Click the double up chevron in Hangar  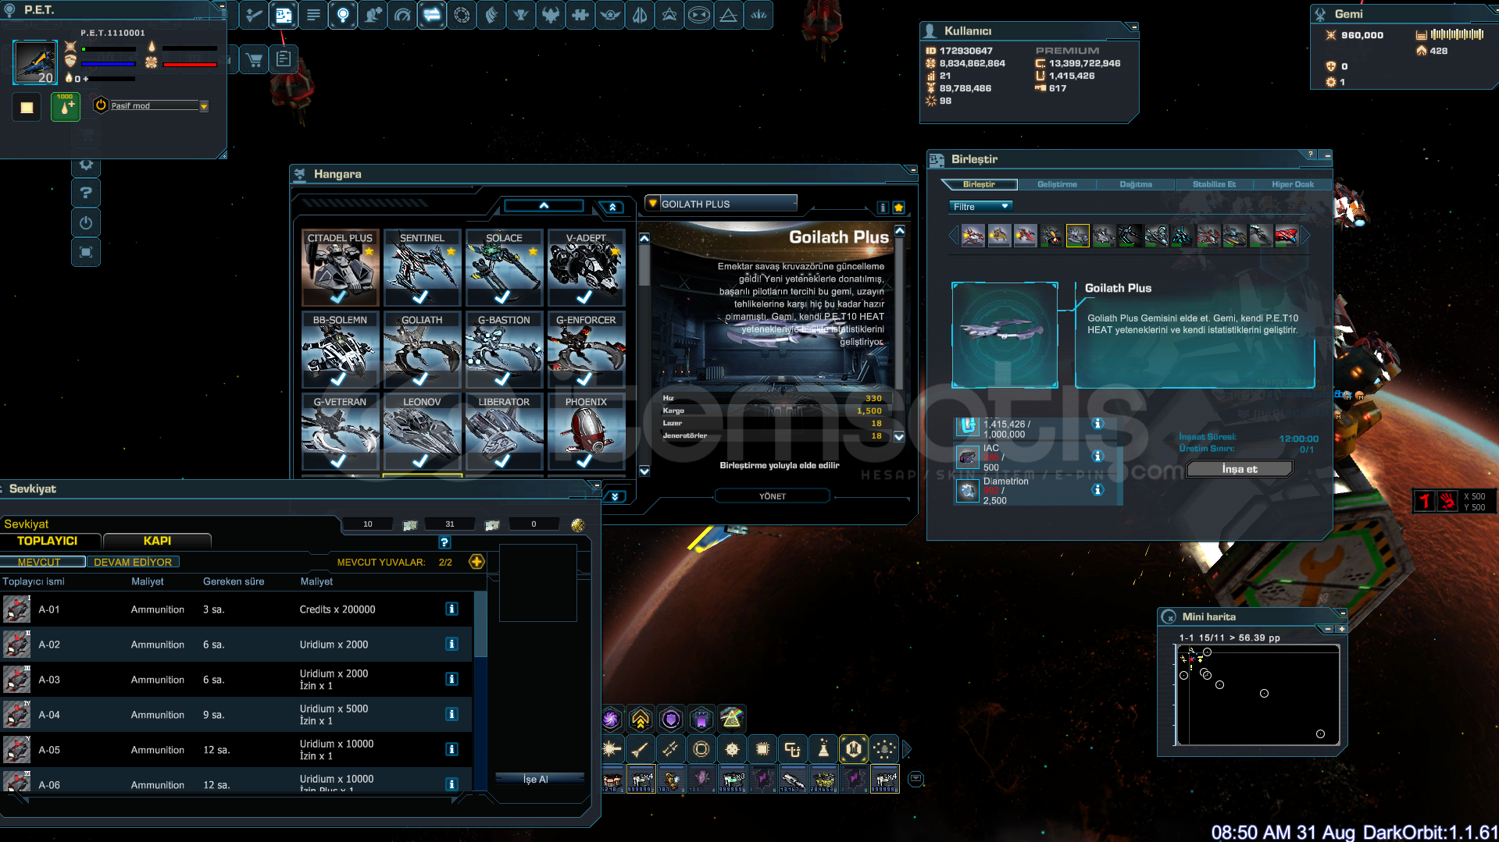612,207
